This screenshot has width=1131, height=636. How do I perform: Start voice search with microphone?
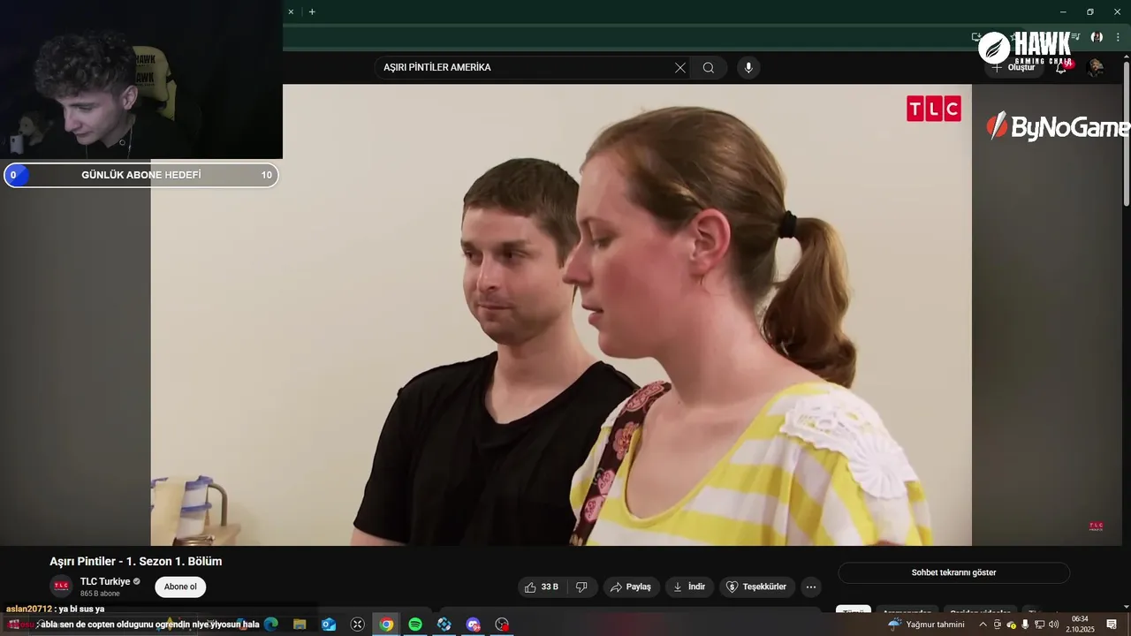click(748, 67)
